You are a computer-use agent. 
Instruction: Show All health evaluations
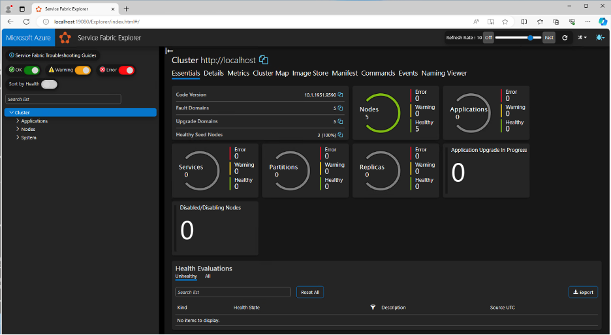208,276
